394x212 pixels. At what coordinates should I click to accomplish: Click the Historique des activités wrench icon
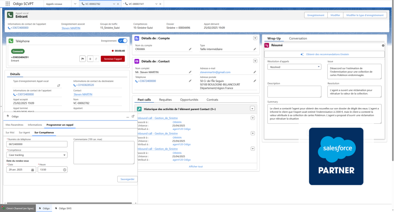click(x=139, y=109)
